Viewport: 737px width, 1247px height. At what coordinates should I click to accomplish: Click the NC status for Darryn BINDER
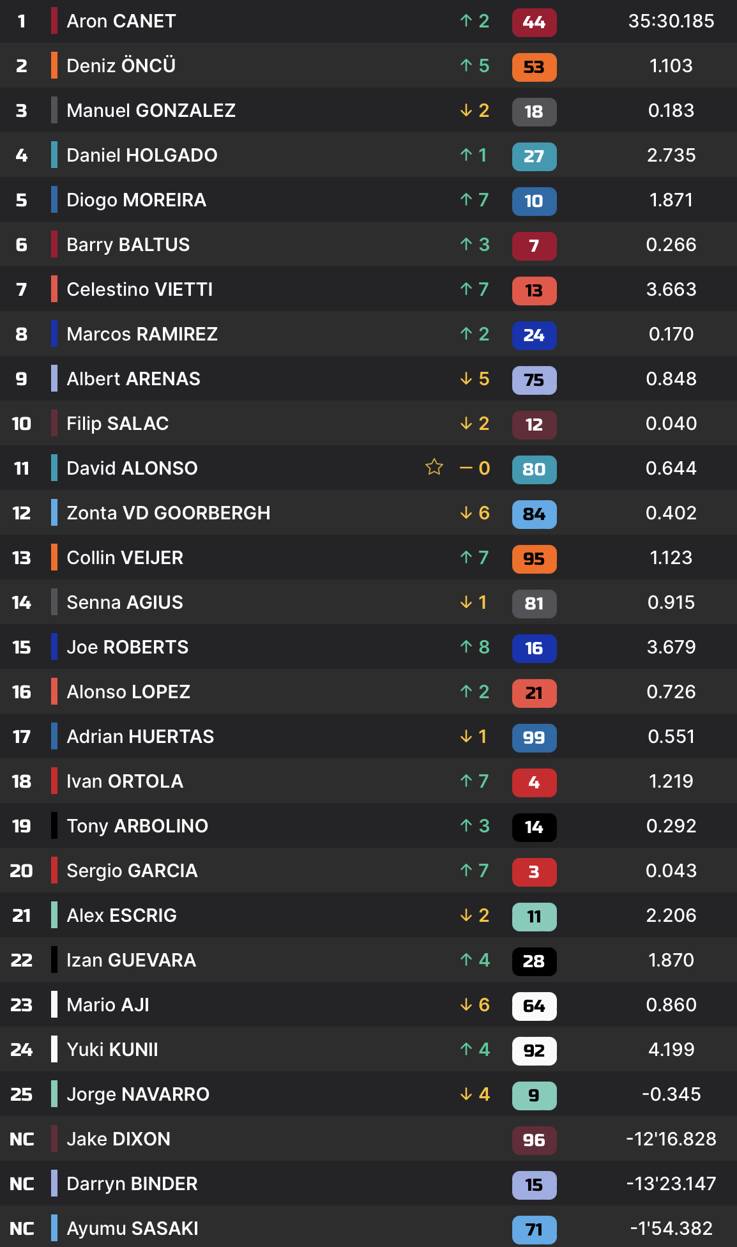(x=22, y=1184)
